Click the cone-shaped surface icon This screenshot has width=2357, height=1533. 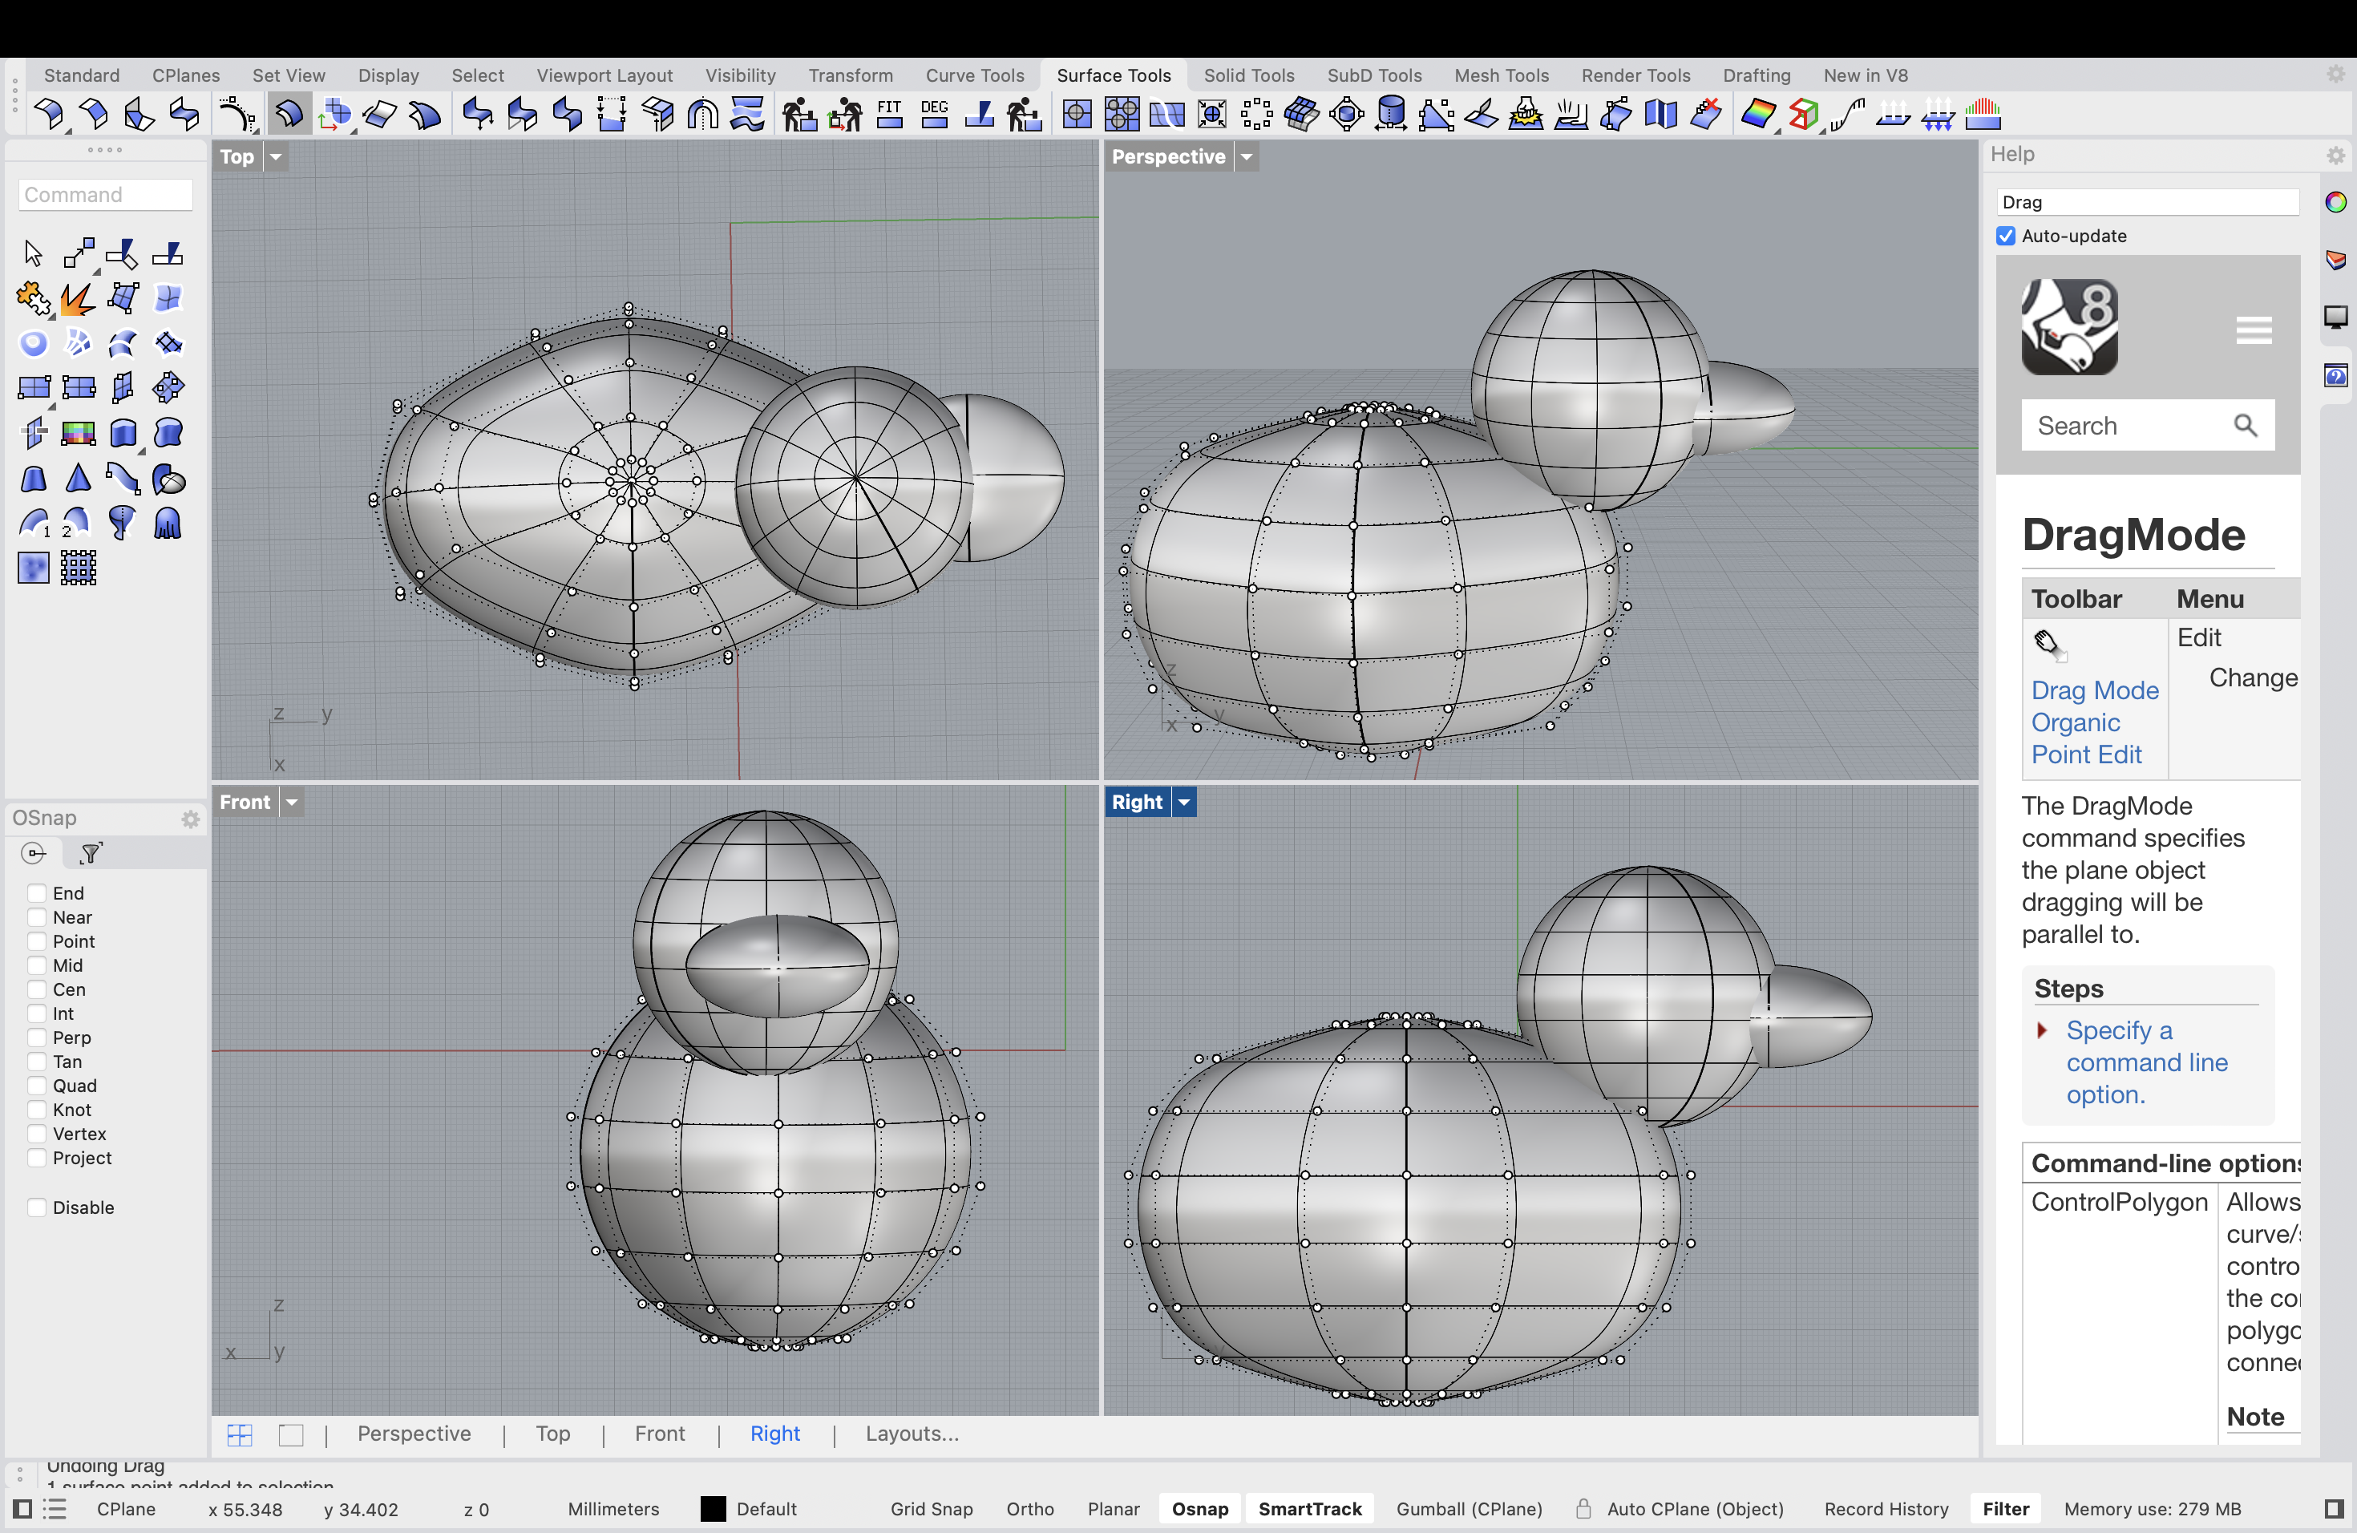tap(77, 479)
